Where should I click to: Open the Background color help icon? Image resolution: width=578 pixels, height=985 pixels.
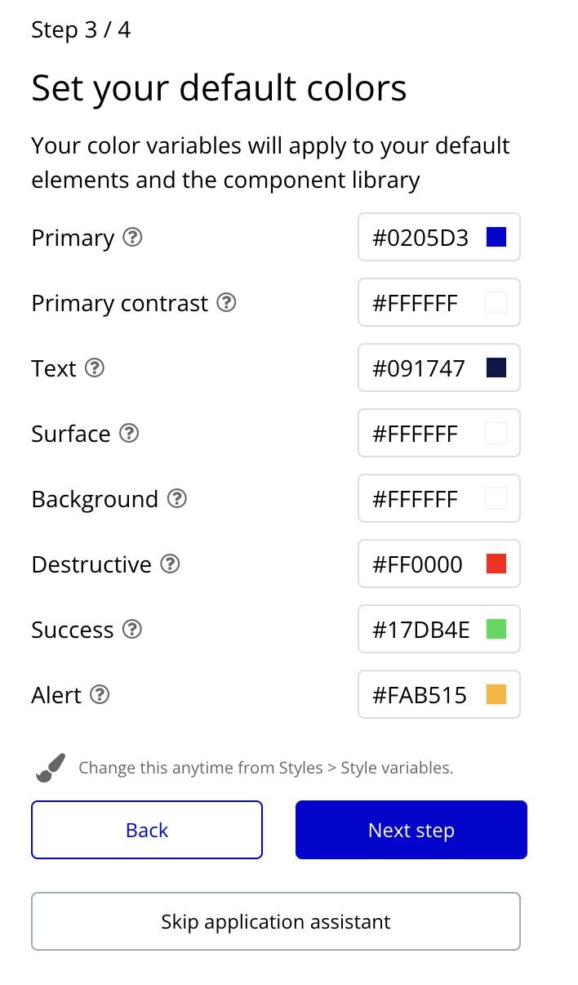[177, 499]
